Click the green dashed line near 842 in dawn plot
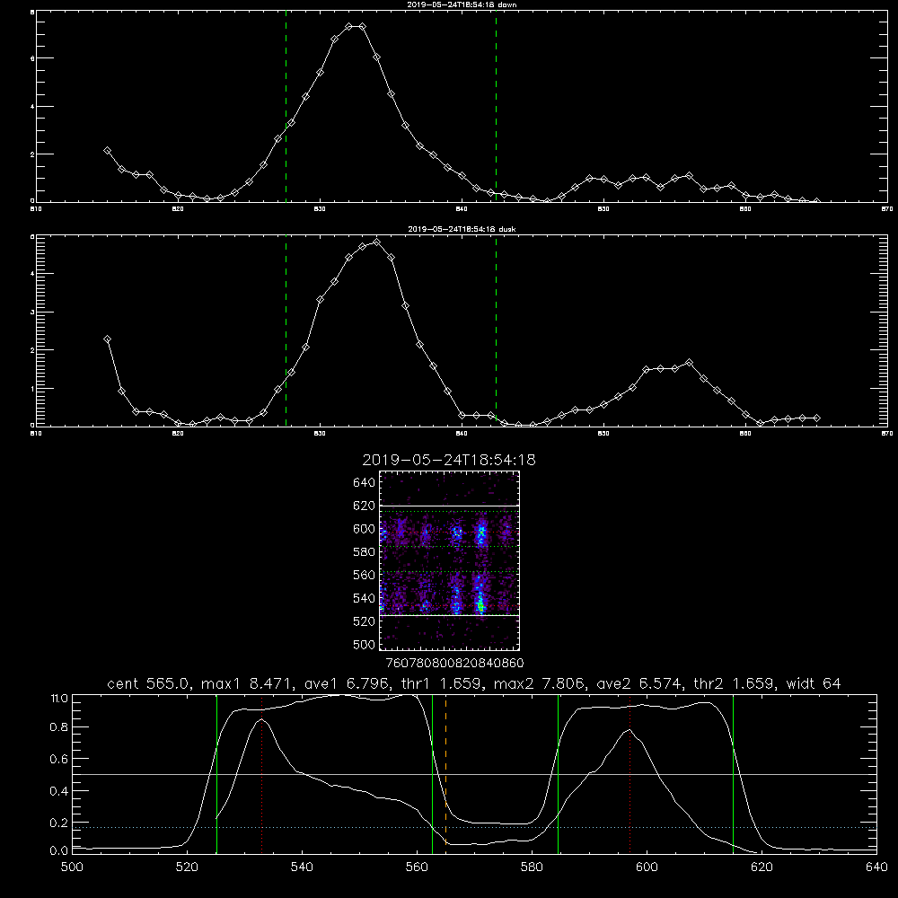The height and width of the screenshot is (898, 898). pos(496,107)
